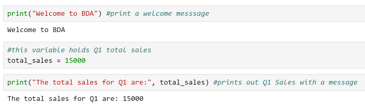365x108 pixels.
Task: Click the print keyword in the third cell
Action: 17,83
